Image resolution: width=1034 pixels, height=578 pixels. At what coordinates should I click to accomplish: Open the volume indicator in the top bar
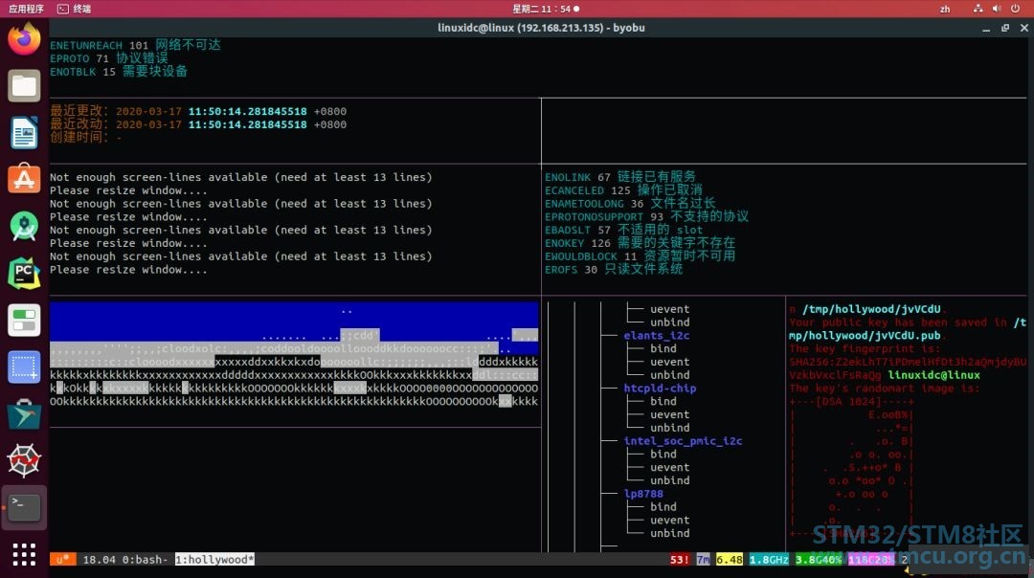click(x=997, y=9)
